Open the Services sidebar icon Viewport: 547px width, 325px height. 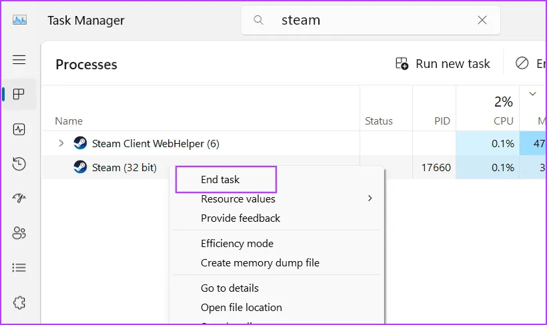pyautogui.click(x=19, y=302)
